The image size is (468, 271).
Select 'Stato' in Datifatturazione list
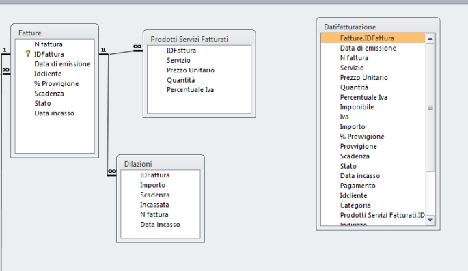click(348, 167)
